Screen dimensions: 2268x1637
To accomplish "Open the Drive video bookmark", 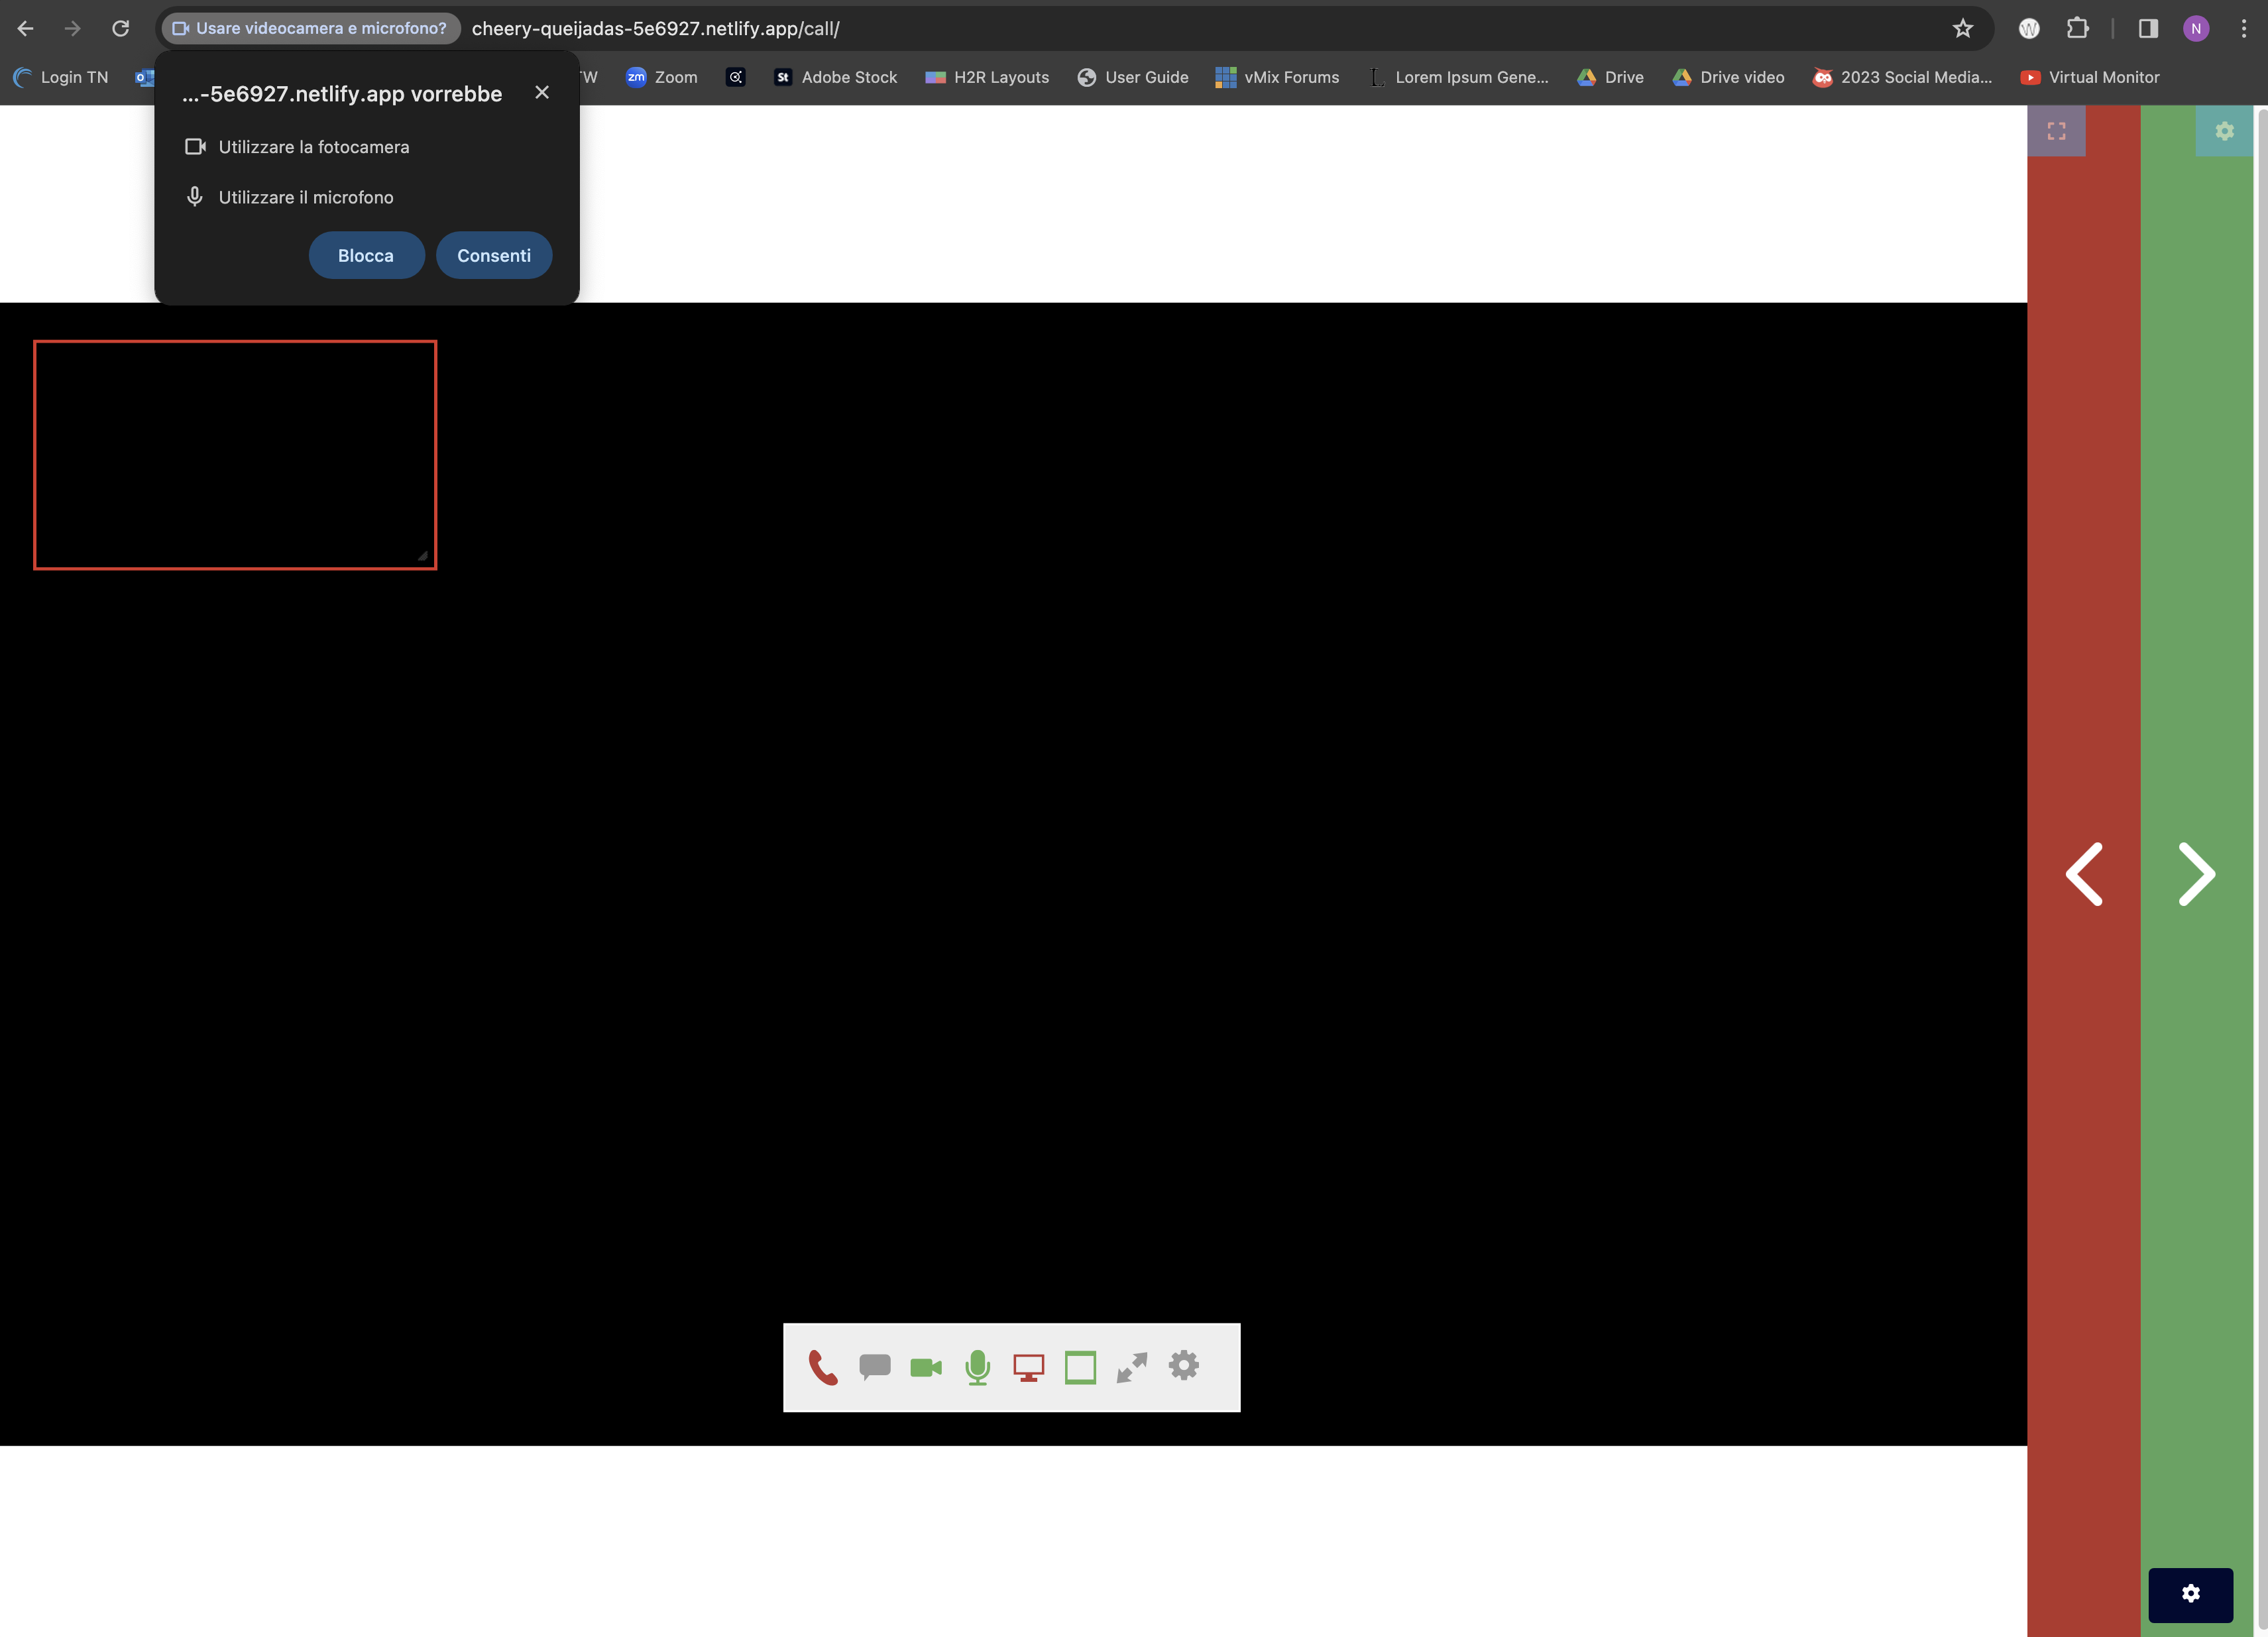I will pos(1728,77).
